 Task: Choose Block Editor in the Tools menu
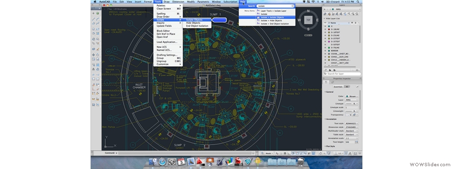[x=168, y=31]
